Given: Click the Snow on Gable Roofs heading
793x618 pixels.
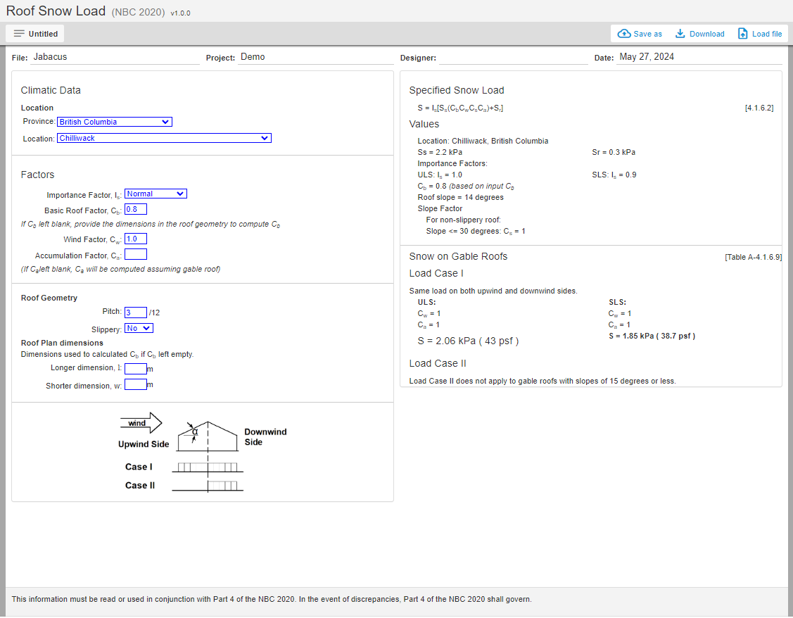Looking at the screenshot, I should click(457, 256).
